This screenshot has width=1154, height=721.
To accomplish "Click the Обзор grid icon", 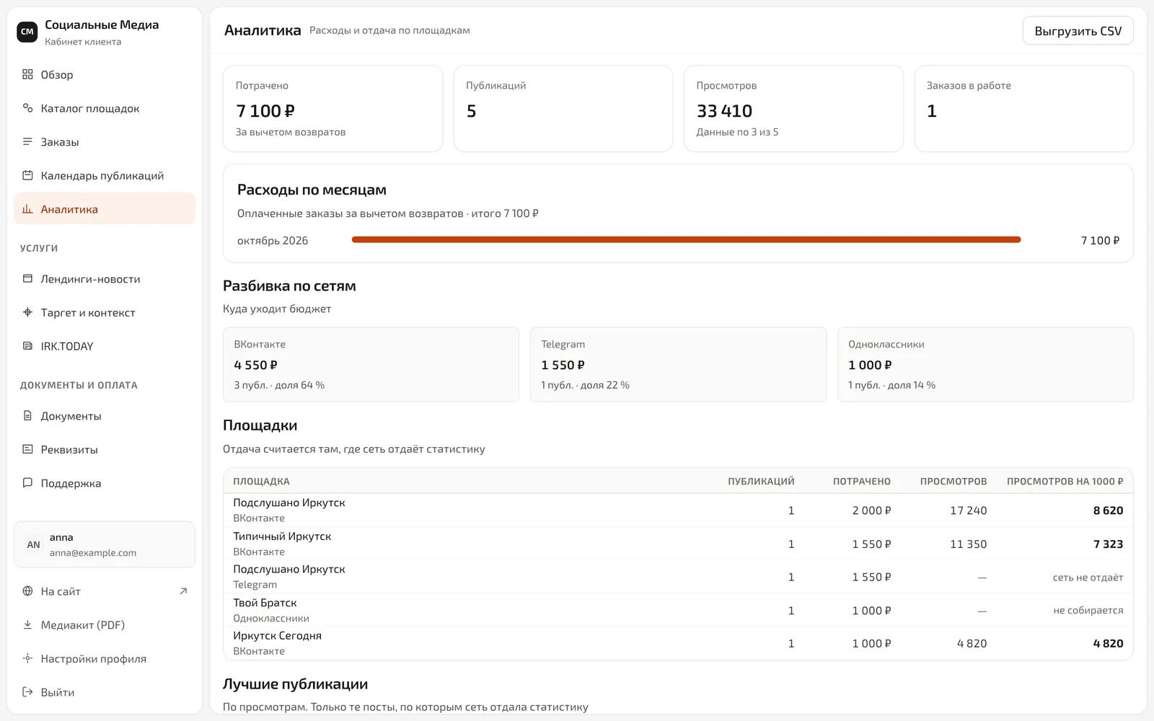I will tap(27, 74).
